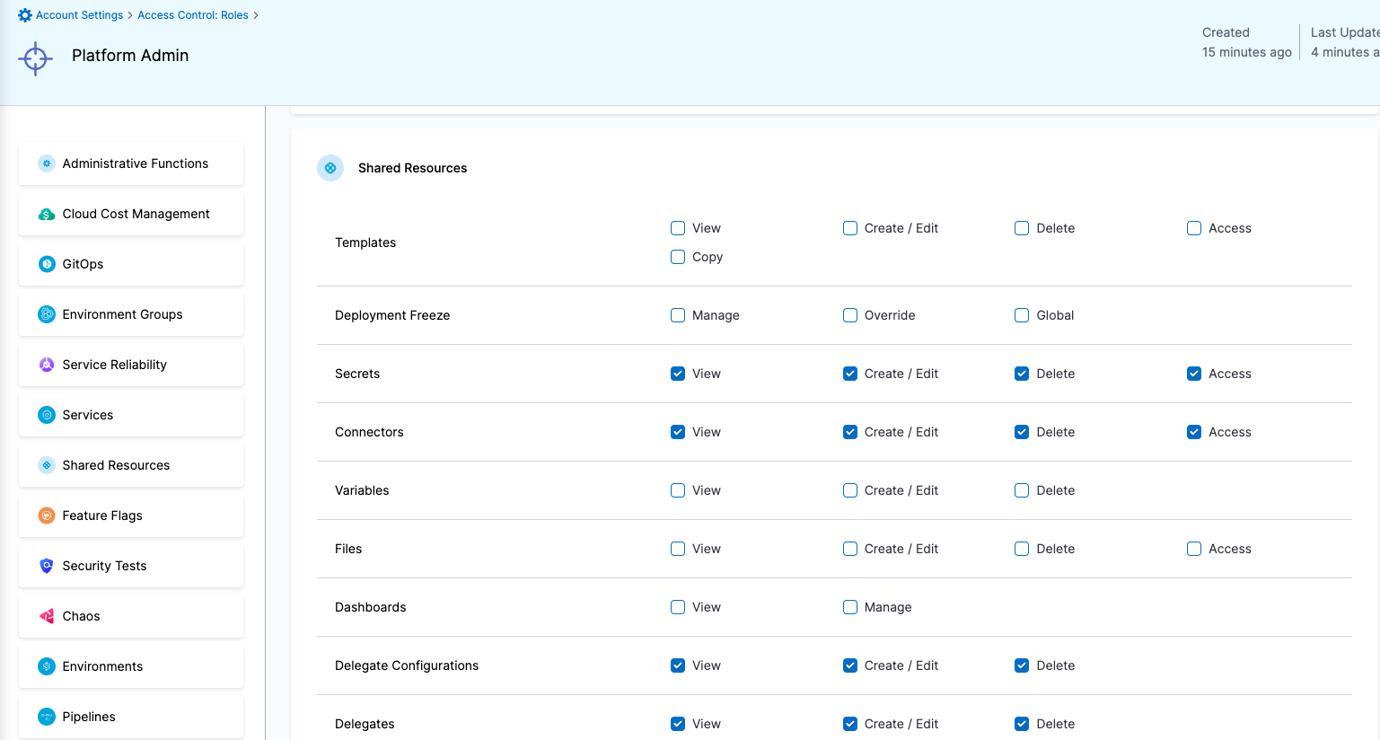Check the Copy checkbox under Templates

[677, 257]
